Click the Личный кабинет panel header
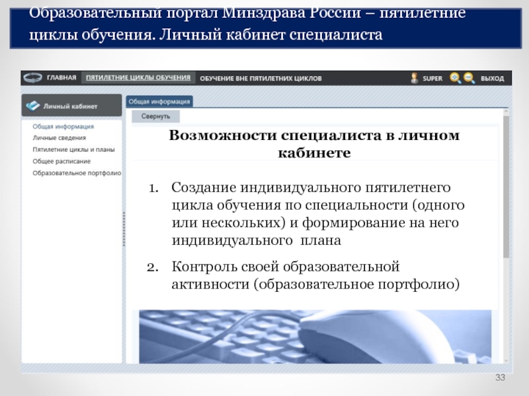The width and height of the screenshot is (529, 396). point(71,106)
